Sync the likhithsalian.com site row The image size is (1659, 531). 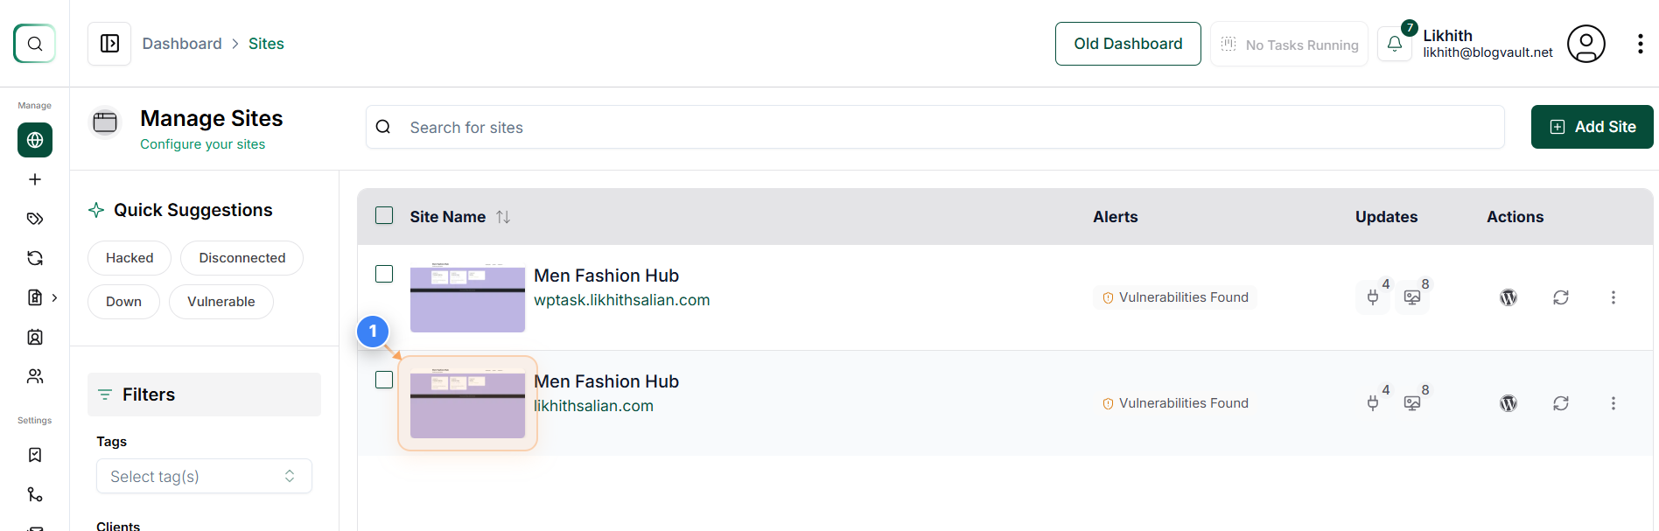[x=1561, y=403]
